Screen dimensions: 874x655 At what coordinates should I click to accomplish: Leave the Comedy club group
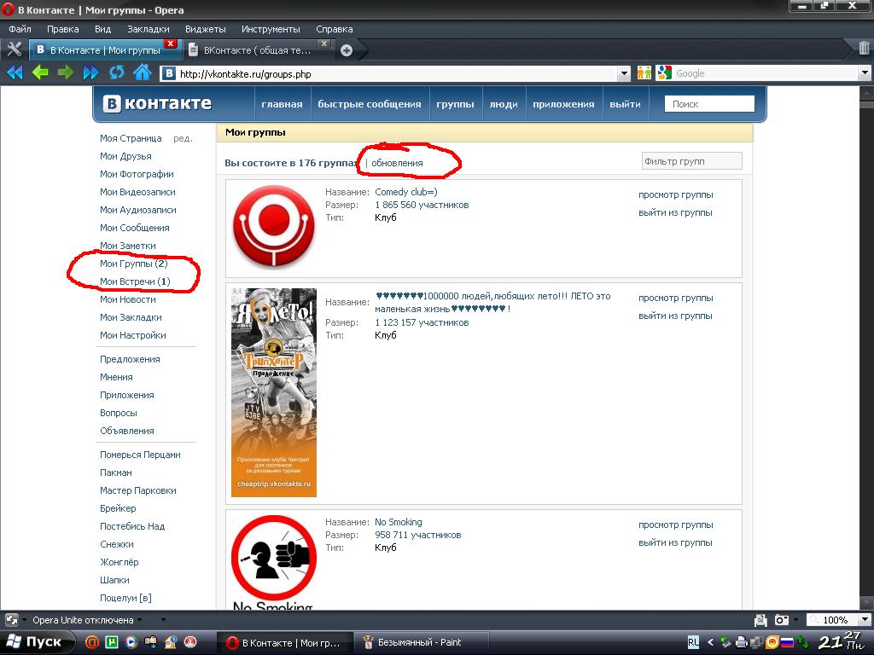(676, 212)
